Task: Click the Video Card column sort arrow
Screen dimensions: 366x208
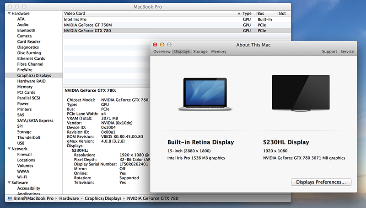Action: tap(239, 14)
